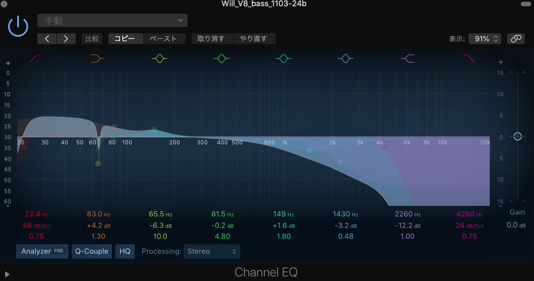
Task: Click the pink band 0.75 Q value
Action: [x=469, y=236]
